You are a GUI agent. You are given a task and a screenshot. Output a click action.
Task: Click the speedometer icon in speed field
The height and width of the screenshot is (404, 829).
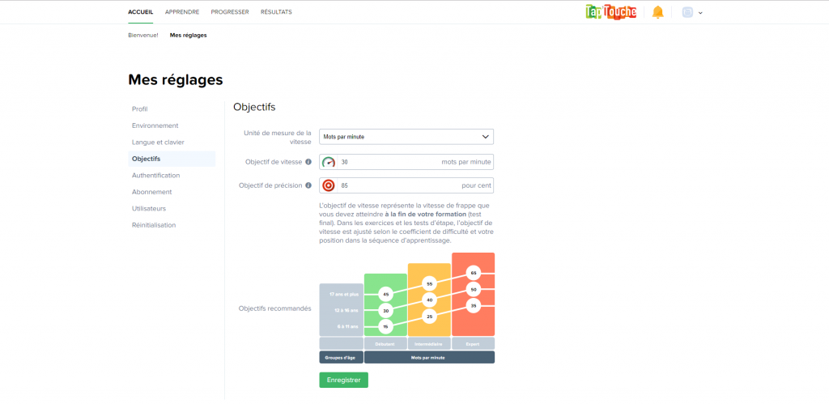pyautogui.click(x=329, y=162)
